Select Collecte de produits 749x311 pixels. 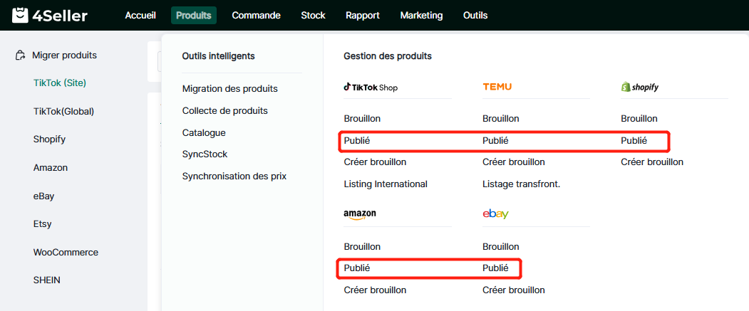pyautogui.click(x=224, y=111)
